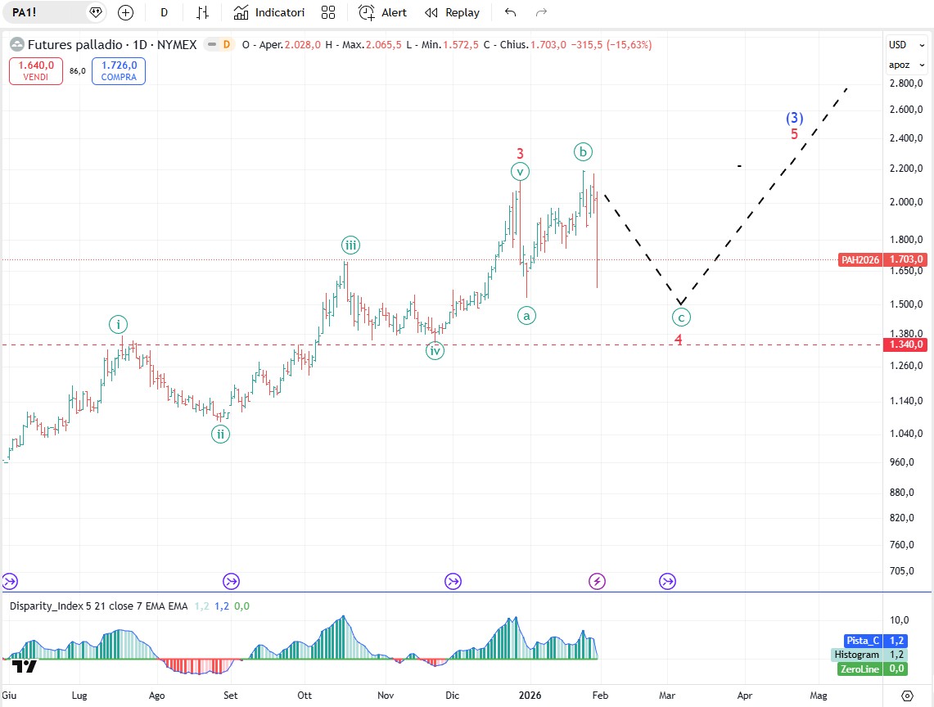Open the Indicatori menu
The width and height of the screenshot is (934, 707).
click(x=268, y=12)
